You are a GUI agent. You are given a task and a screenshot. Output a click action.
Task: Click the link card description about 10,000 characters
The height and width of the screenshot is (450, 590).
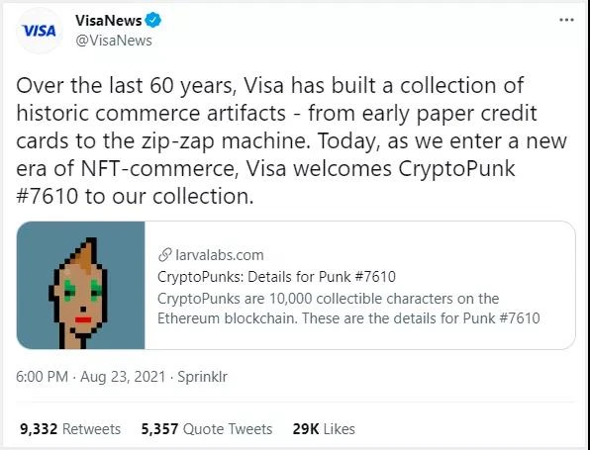[x=348, y=309]
